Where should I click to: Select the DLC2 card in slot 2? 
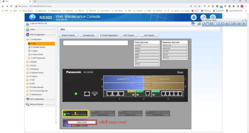[140, 92]
